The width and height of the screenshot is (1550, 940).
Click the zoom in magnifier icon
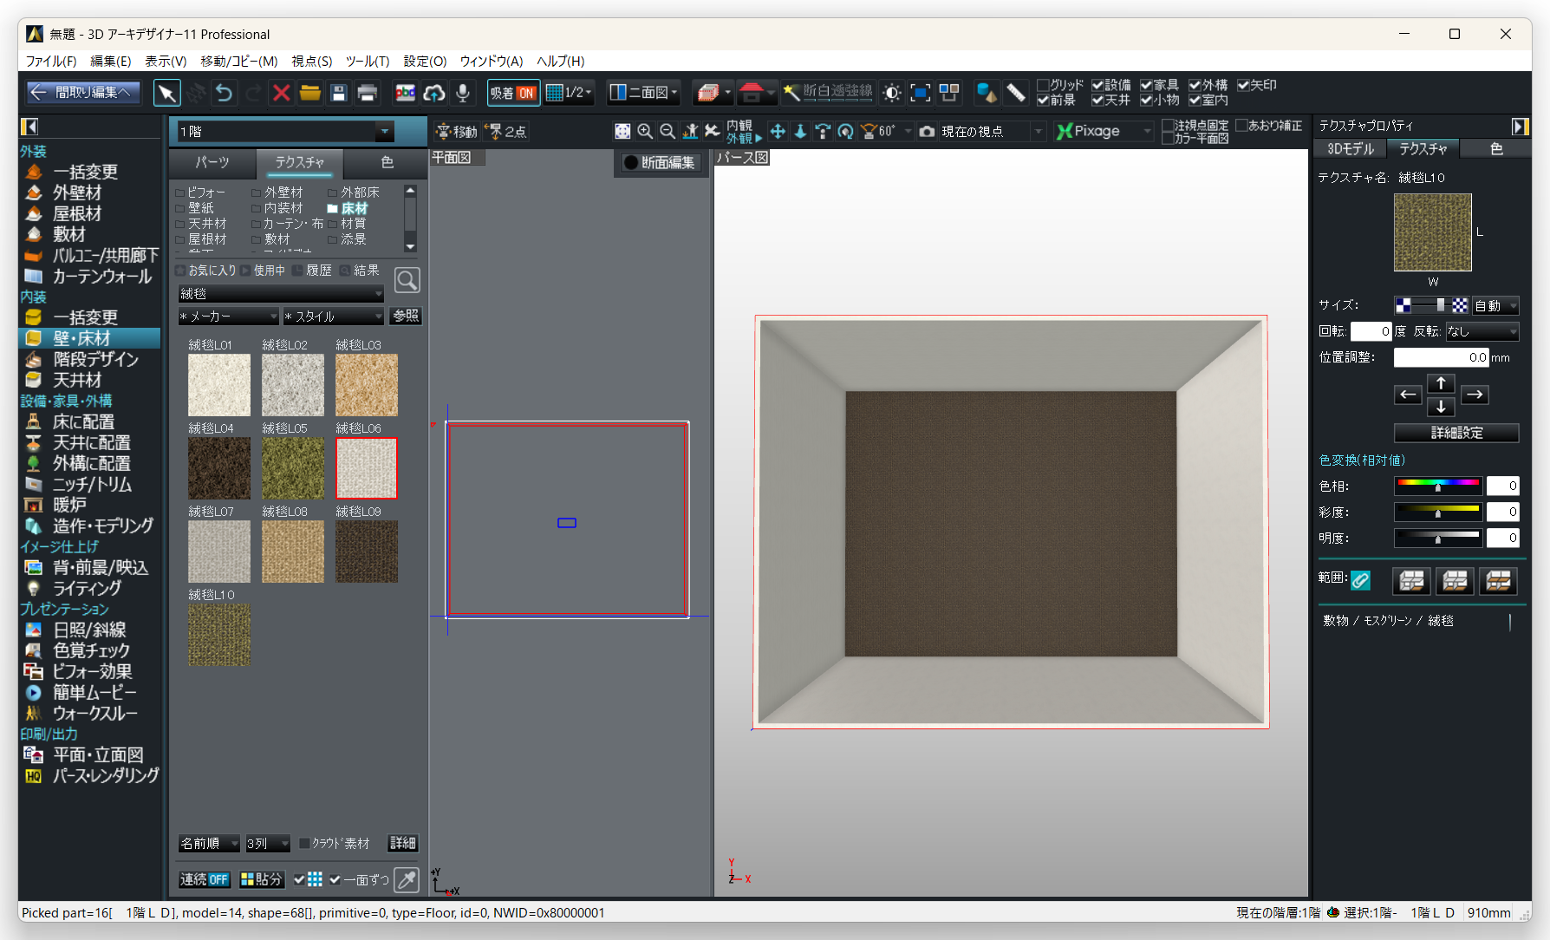tap(645, 131)
